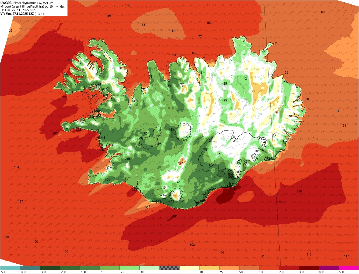Click the 'VT: Fim. 27.11.2025 12Z (+3 h)' line

[22, 14]
